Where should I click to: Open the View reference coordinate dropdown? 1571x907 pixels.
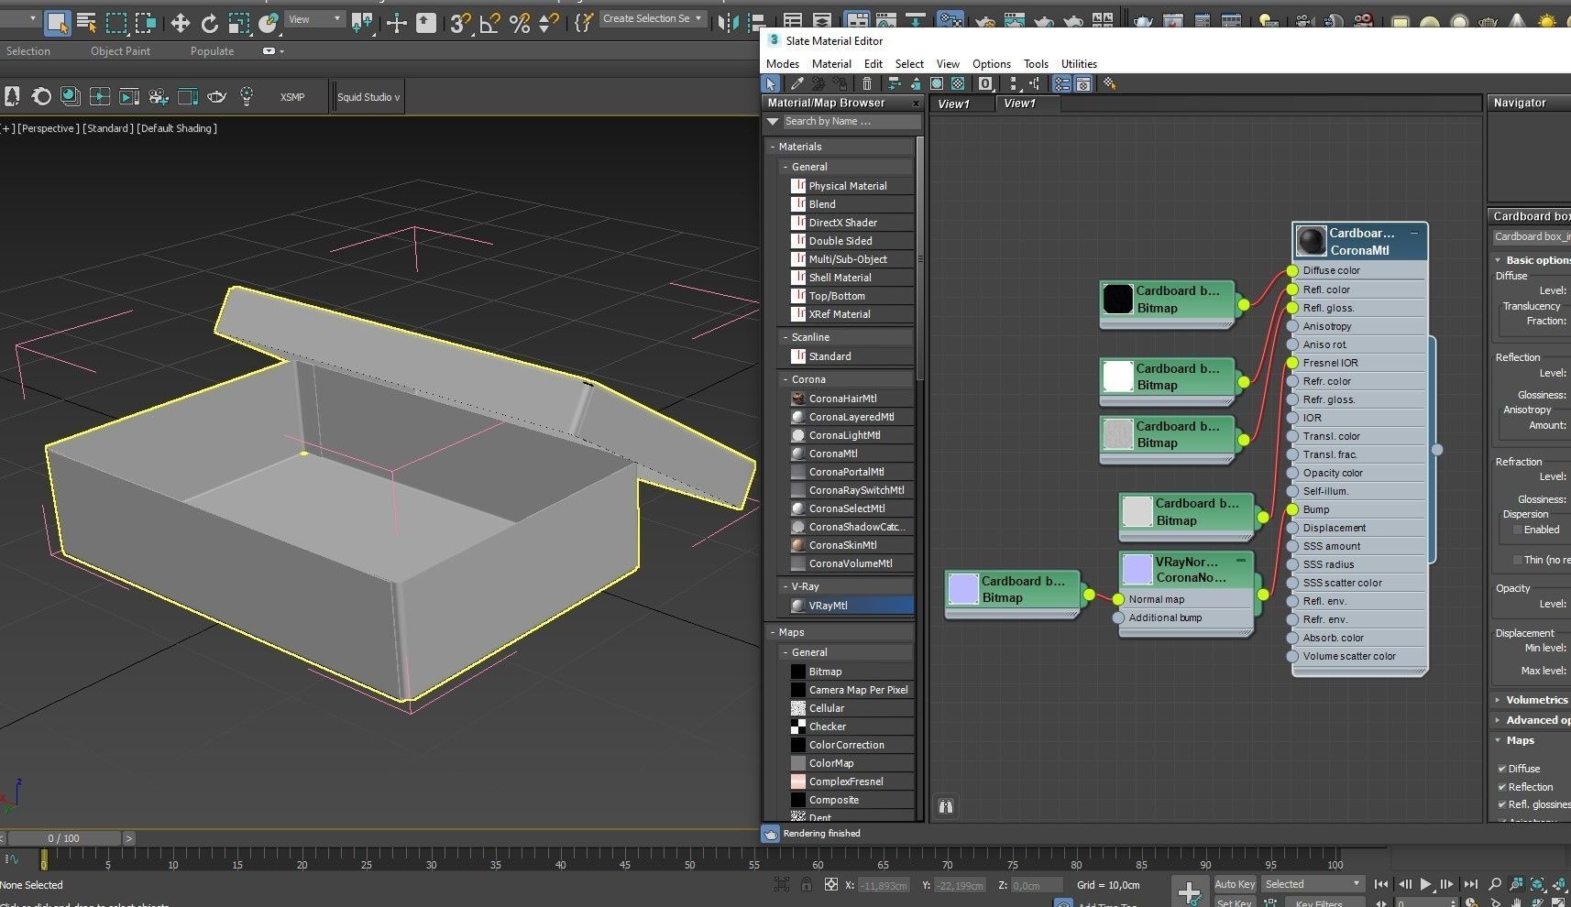coord(314,19)
